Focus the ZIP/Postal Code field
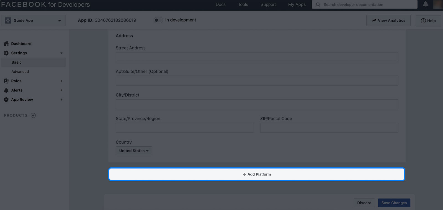This screenshot has width=443, height=210. click(x=329, y=128)
